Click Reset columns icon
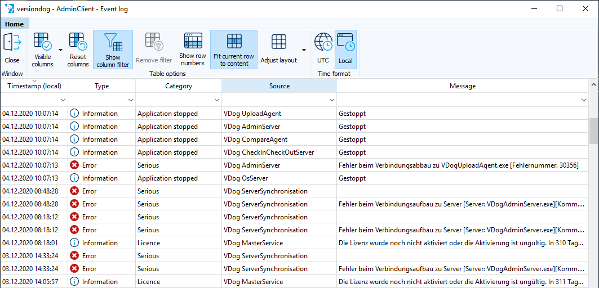 [x=78, y=42]
